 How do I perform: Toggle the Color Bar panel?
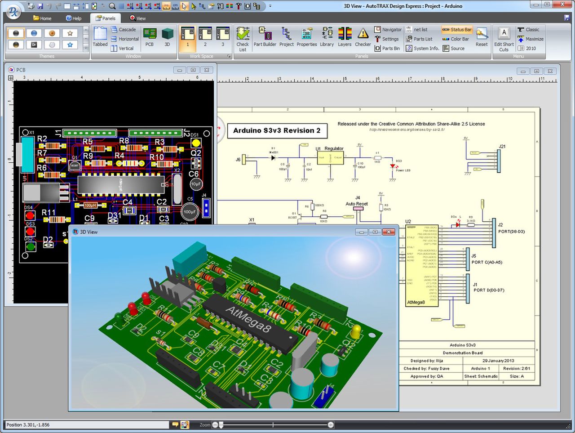(x=456, y=39)
